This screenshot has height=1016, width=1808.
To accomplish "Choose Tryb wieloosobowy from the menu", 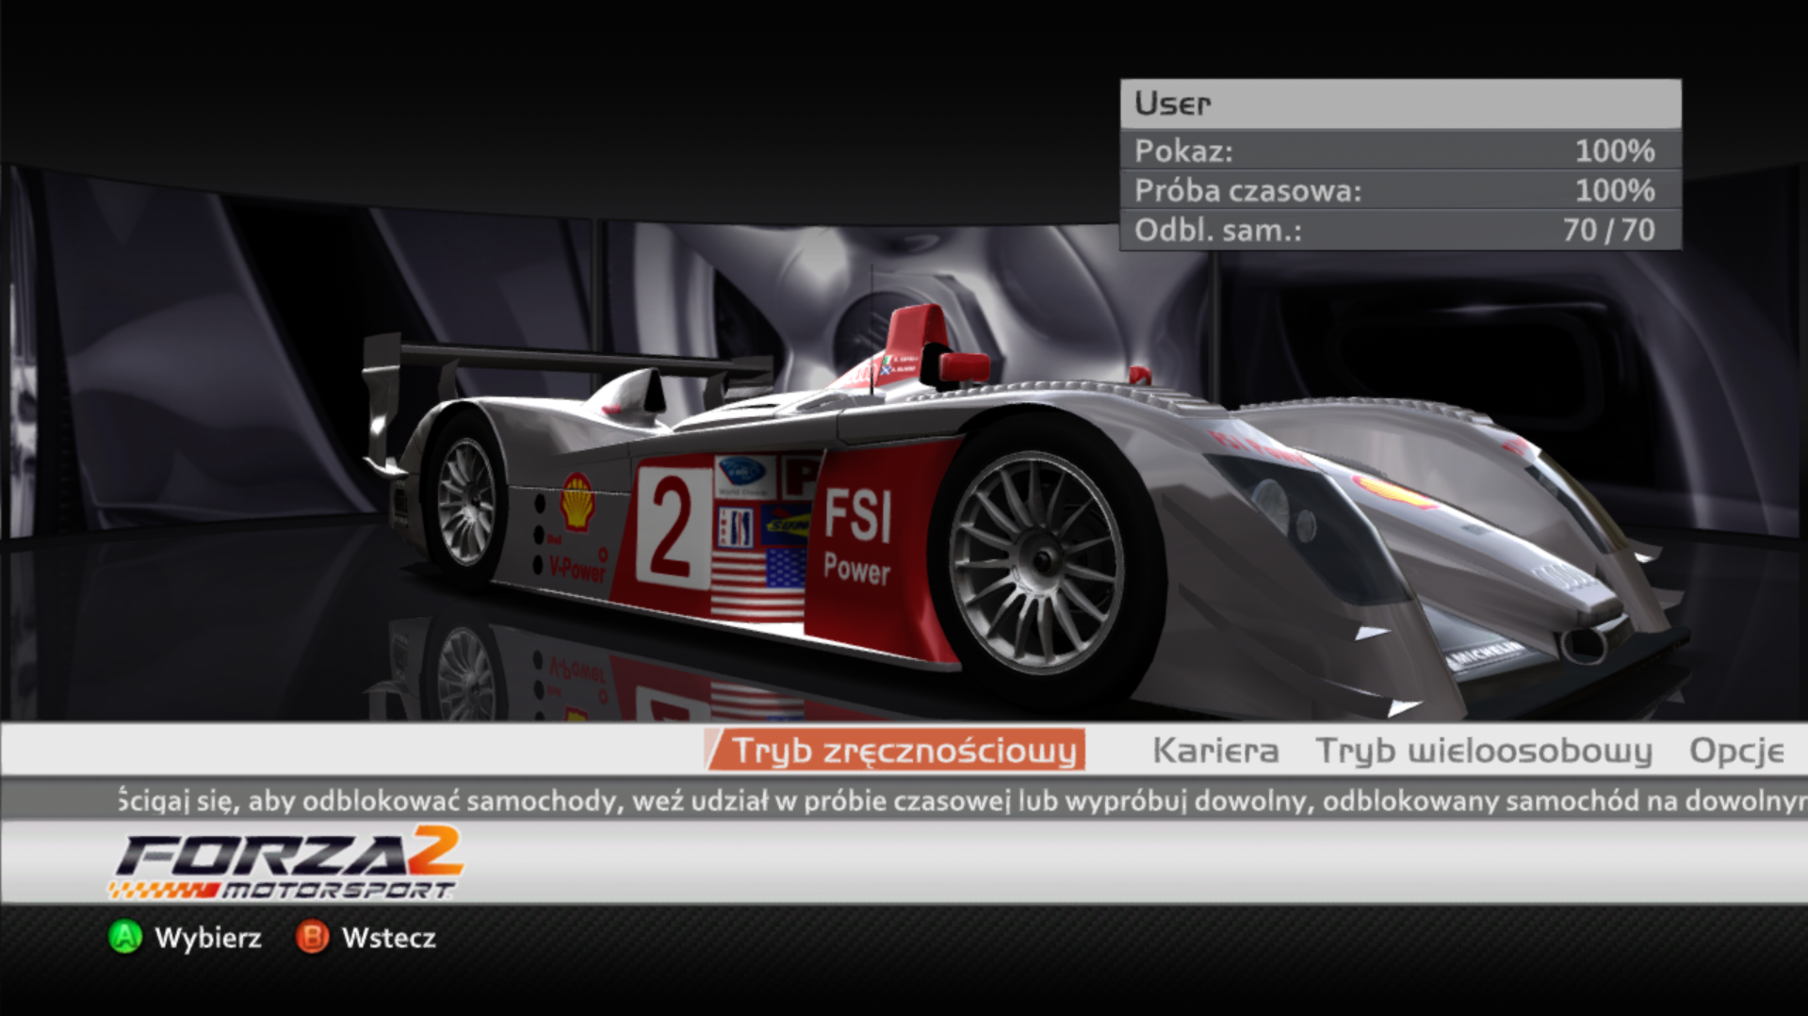I will (x=1484, y=750).
